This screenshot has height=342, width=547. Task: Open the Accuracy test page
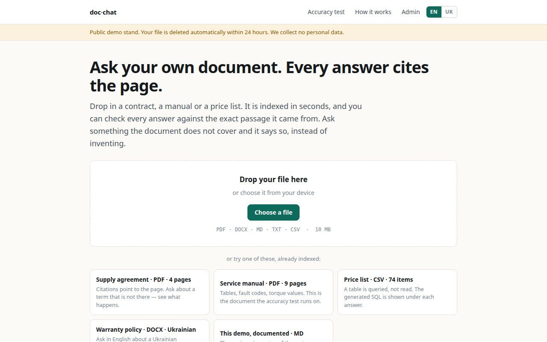coord(326,12)
